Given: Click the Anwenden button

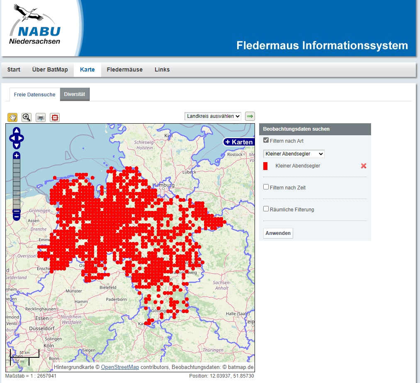Looking at the screenshot, I should point(278,233).
